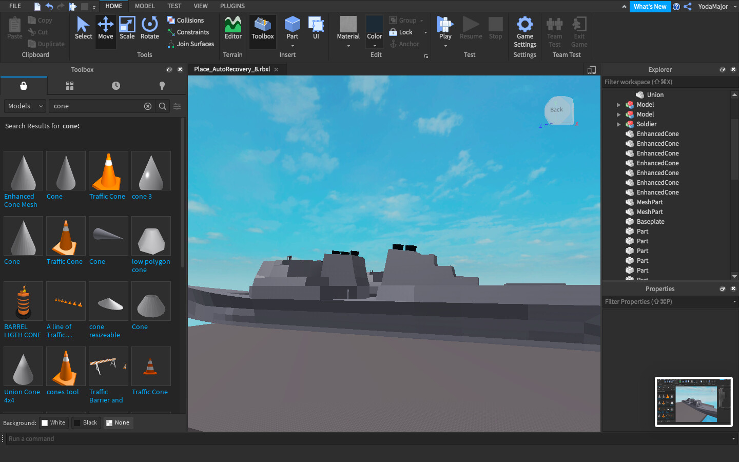Click the BARREL LIGTH CONE link
Screen dimensions: 739x462
click(23, 331)
